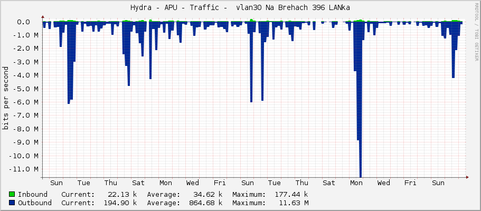Click Inbound average value '34.62 k'
Image resolution: width=481 pixels, height=211 pixels.
208,194
